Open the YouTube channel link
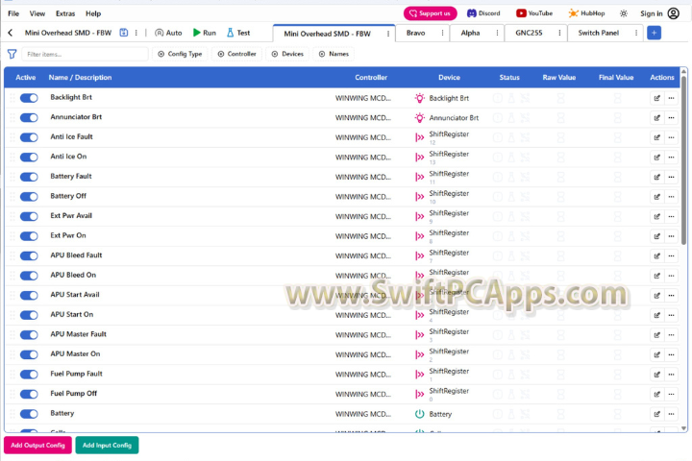This screenshot has height=461, width=692. [534, 13]
